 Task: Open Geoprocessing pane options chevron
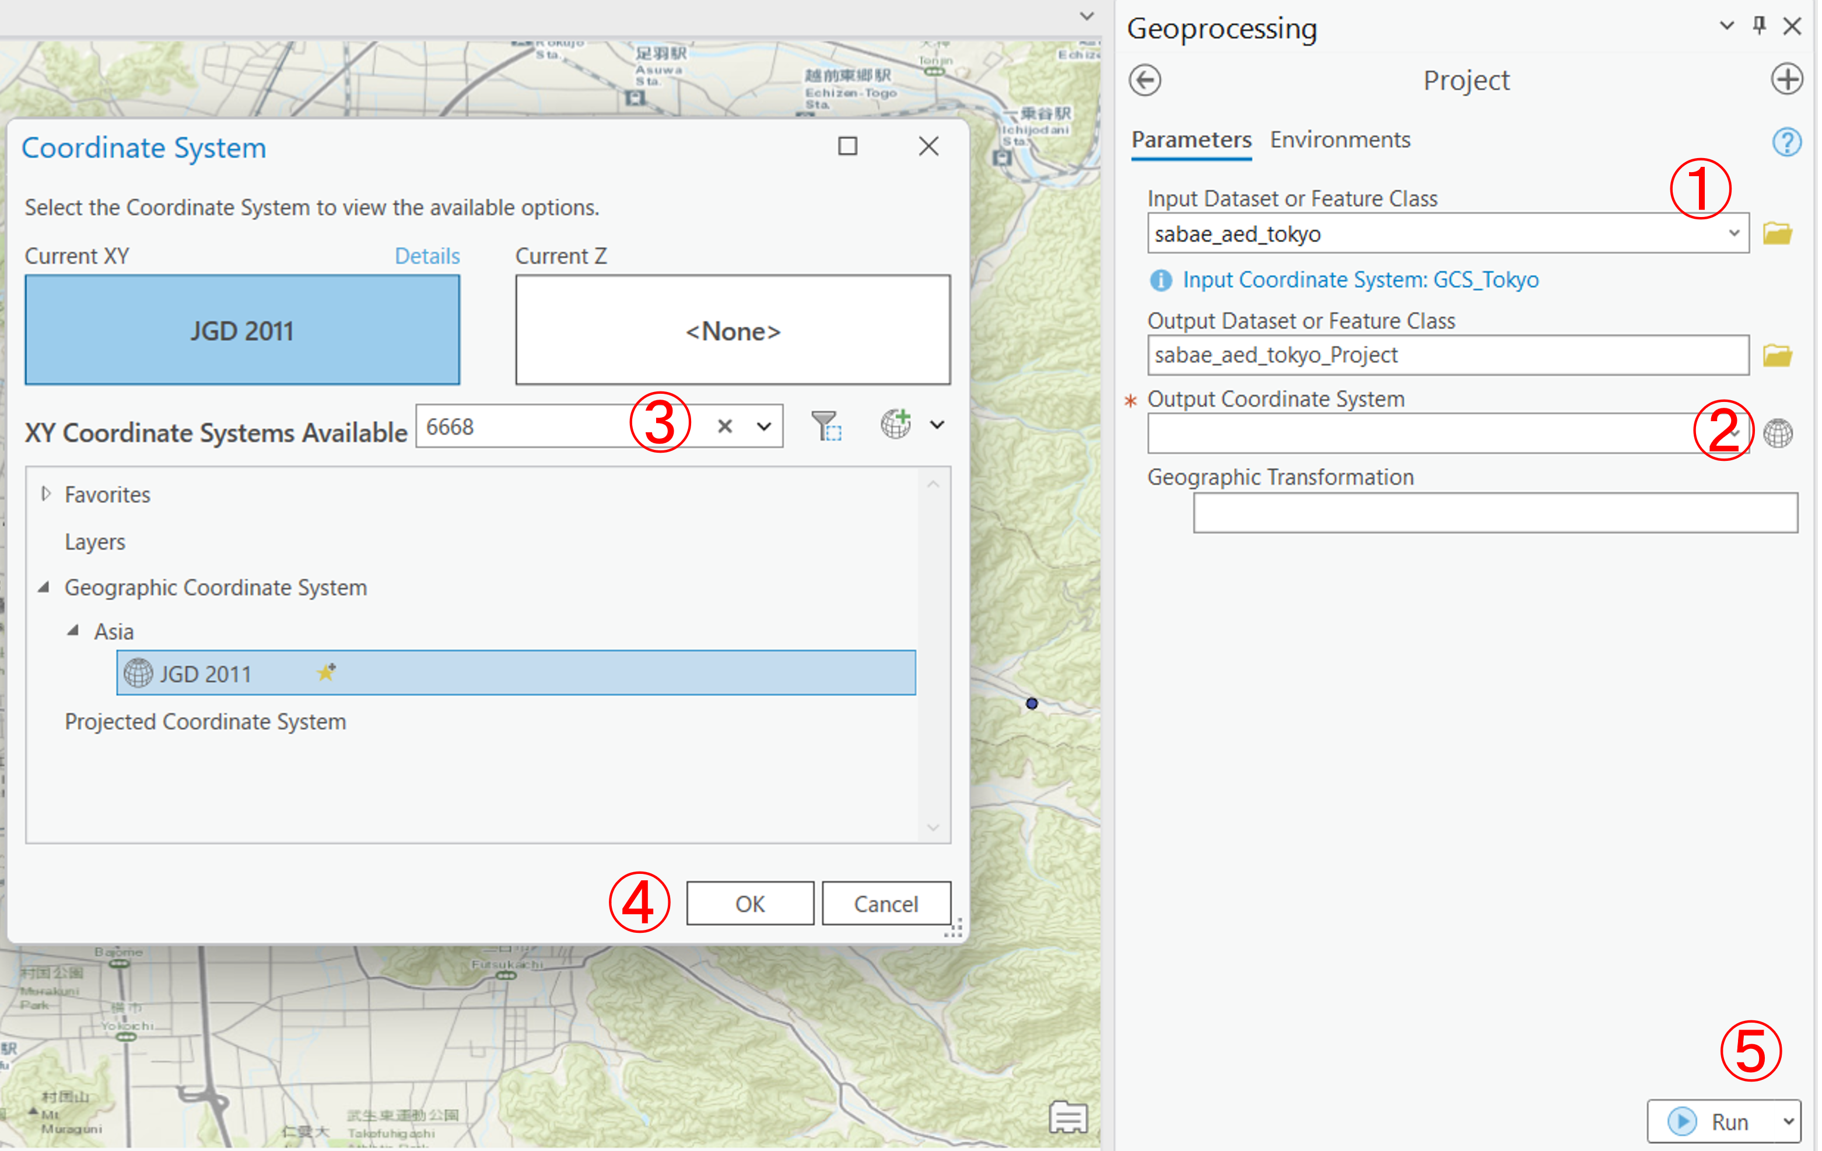coord(1727,26)
